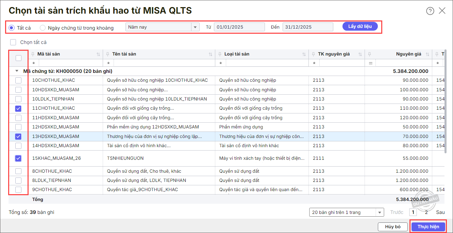Select the Tất cả radio option
Viewport: 453px width, 233px height.
pos(11,28)
